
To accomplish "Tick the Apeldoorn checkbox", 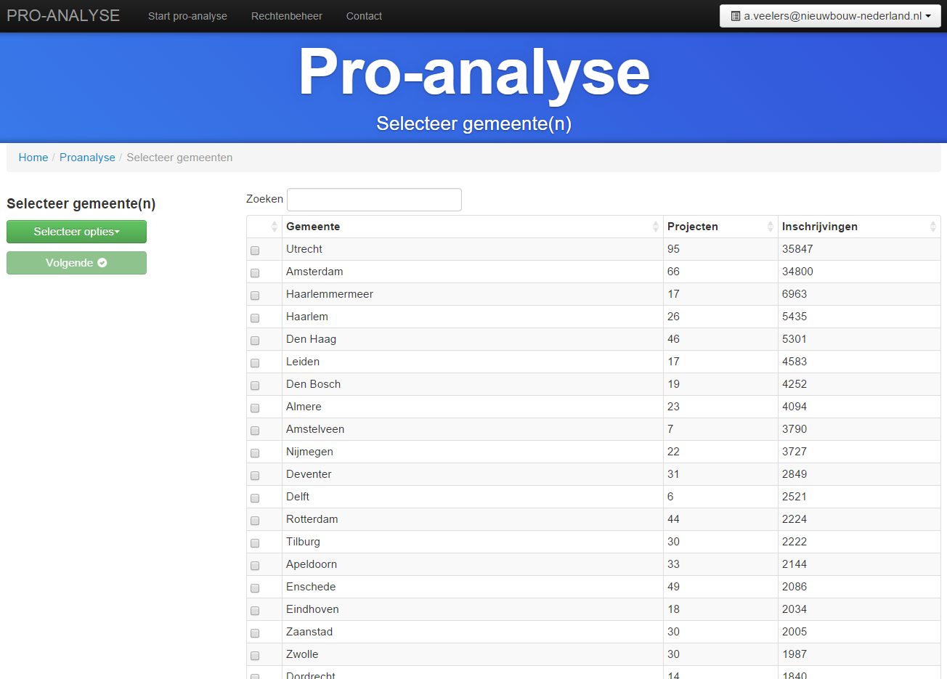I will (x=255, y=565).
